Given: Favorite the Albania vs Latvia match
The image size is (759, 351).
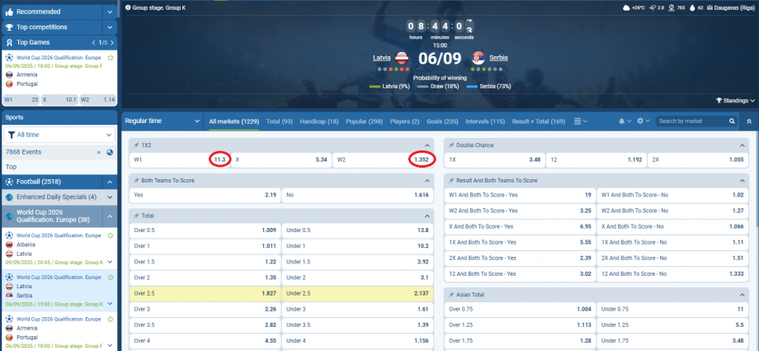Looking at the screenshot, I should click(111, 235).
